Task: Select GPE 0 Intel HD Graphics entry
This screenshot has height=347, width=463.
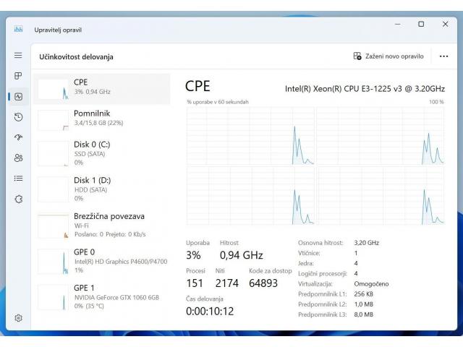Action: (x=101, y=261)
